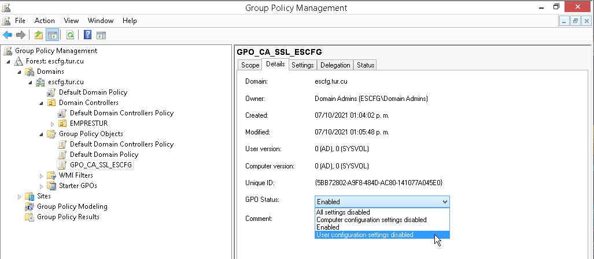Open the GPO Status combo box arrow
The width and height of the screenshot is (594, 259).
(445, 202)
